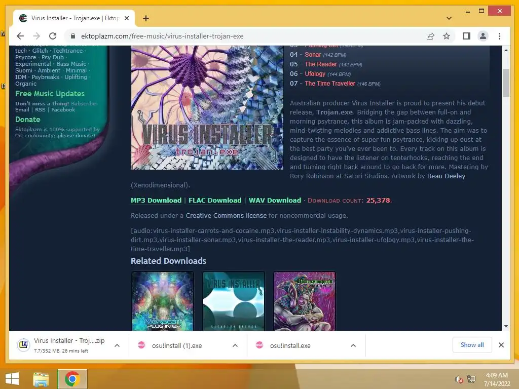Open the Windows Start button
Viewport: 519px width, 389px height.
click(12, 379)
